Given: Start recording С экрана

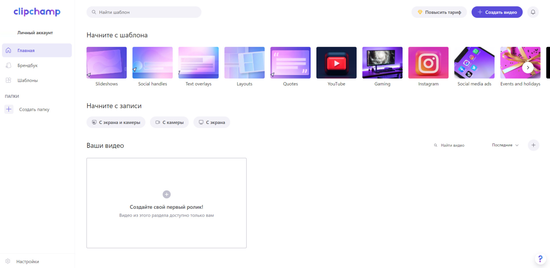Looking at the screenshot, I should 212,122.
